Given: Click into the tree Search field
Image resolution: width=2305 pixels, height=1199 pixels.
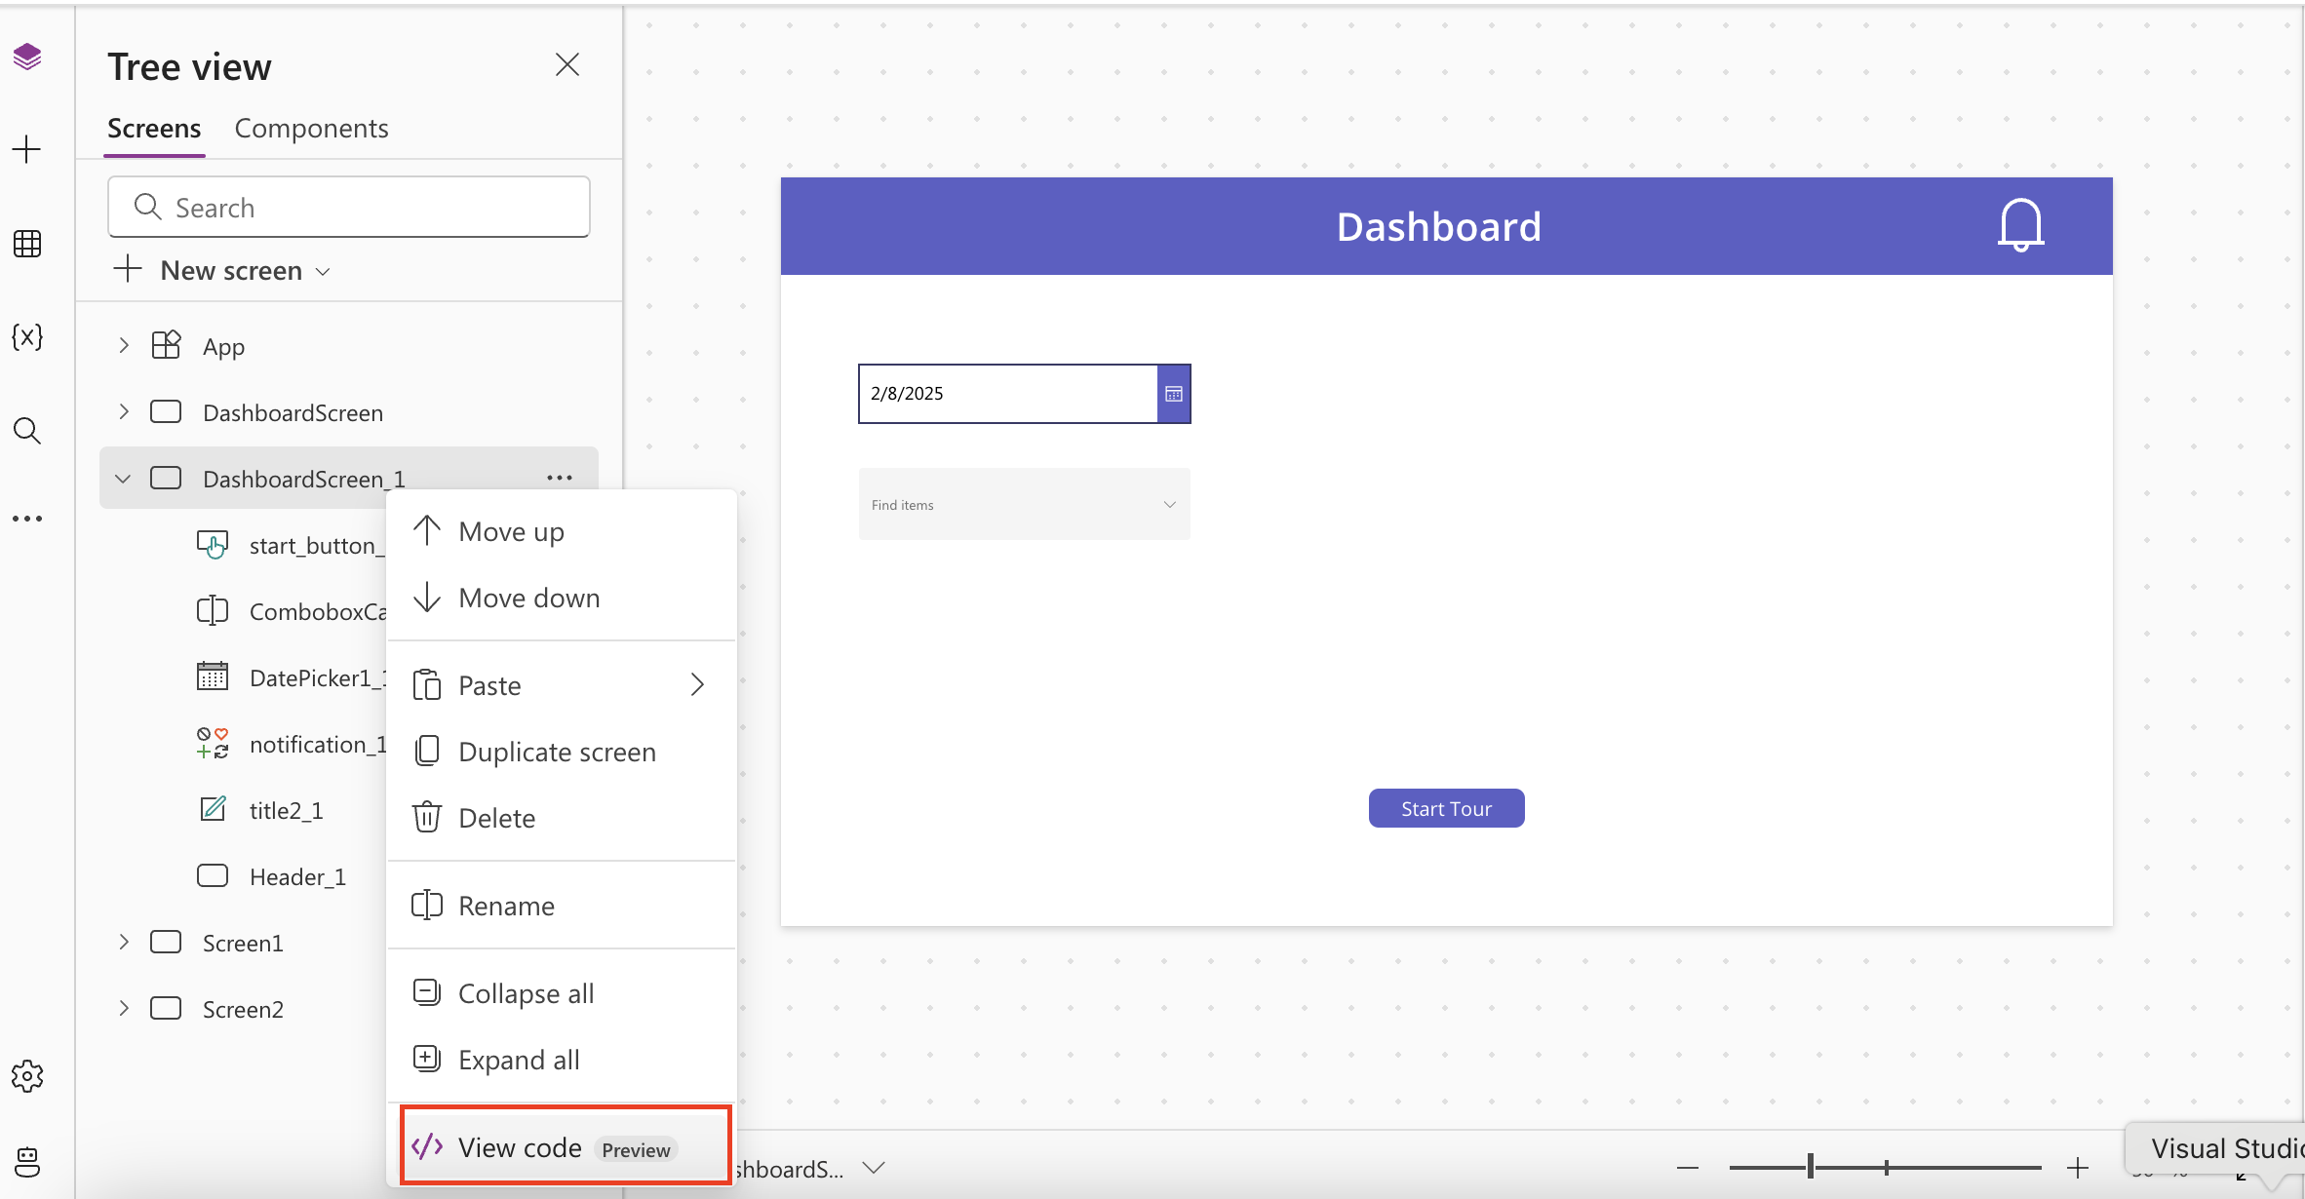Looking at the screenshot, I should click(x=349, y=207).
